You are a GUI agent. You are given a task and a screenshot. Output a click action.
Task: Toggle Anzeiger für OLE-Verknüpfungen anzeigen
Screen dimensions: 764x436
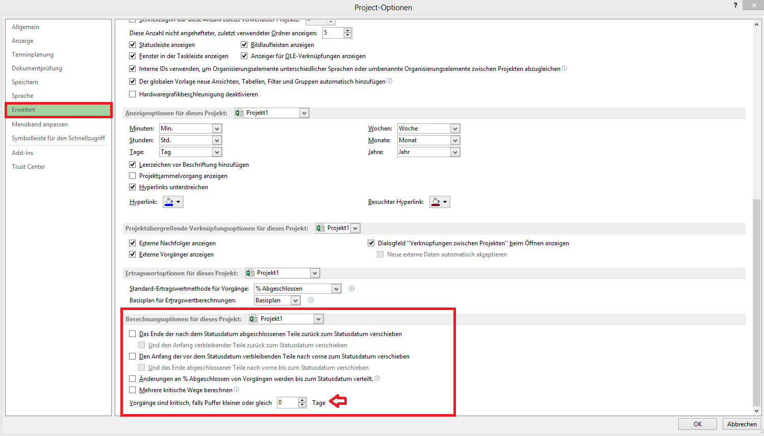click(244, 56)
